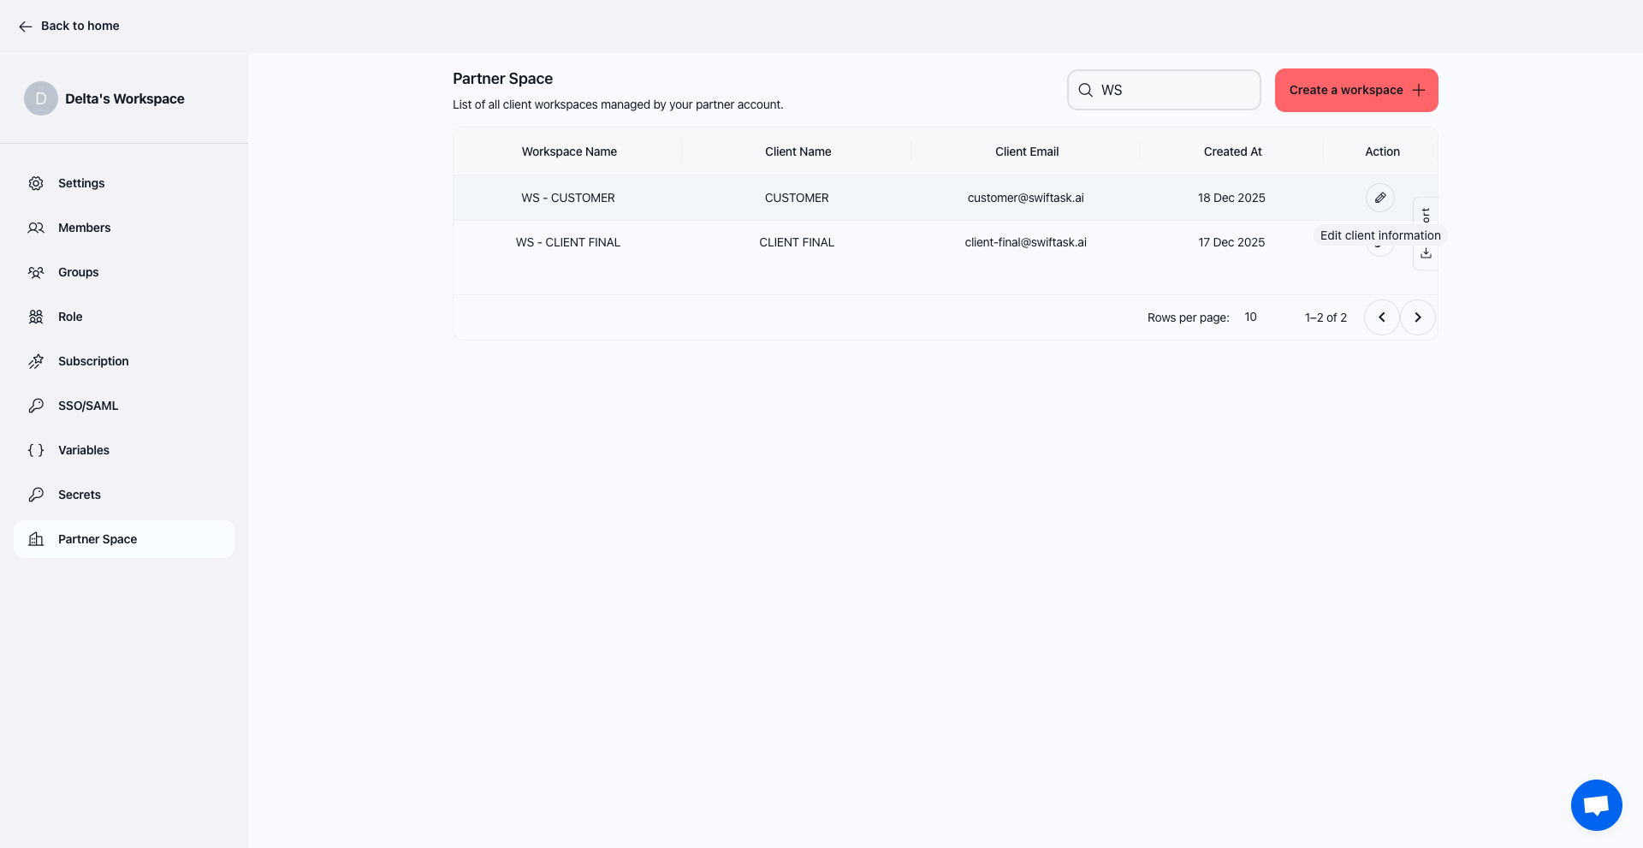Open the Groups icon

pos(36,272)
